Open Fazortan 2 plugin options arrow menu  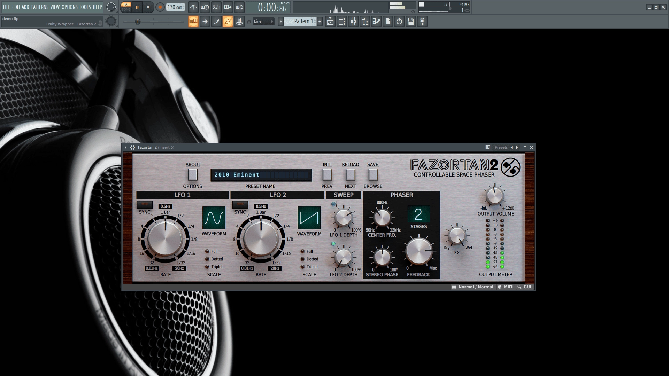(126, 147)
